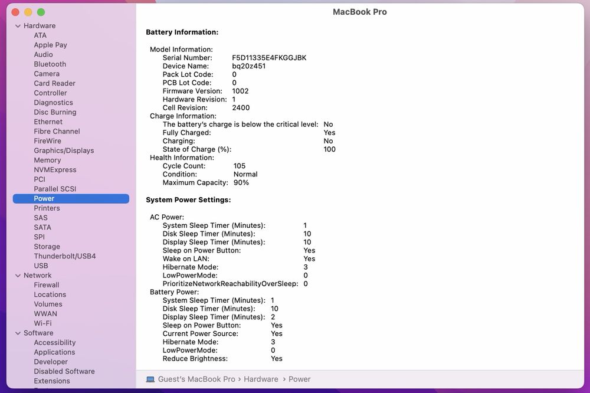This screenshot has width=590, height=393.
Task: Open Ethernet hardware info
Action: (48, 122)
